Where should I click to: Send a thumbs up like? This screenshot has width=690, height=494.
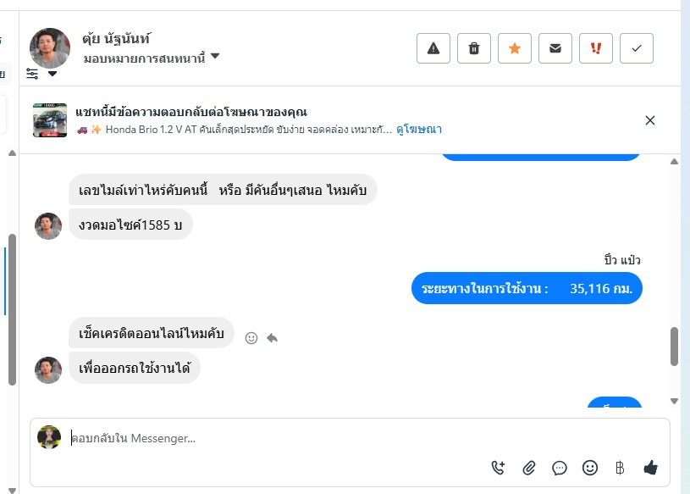pyautogui.click(x=650, y=468)
